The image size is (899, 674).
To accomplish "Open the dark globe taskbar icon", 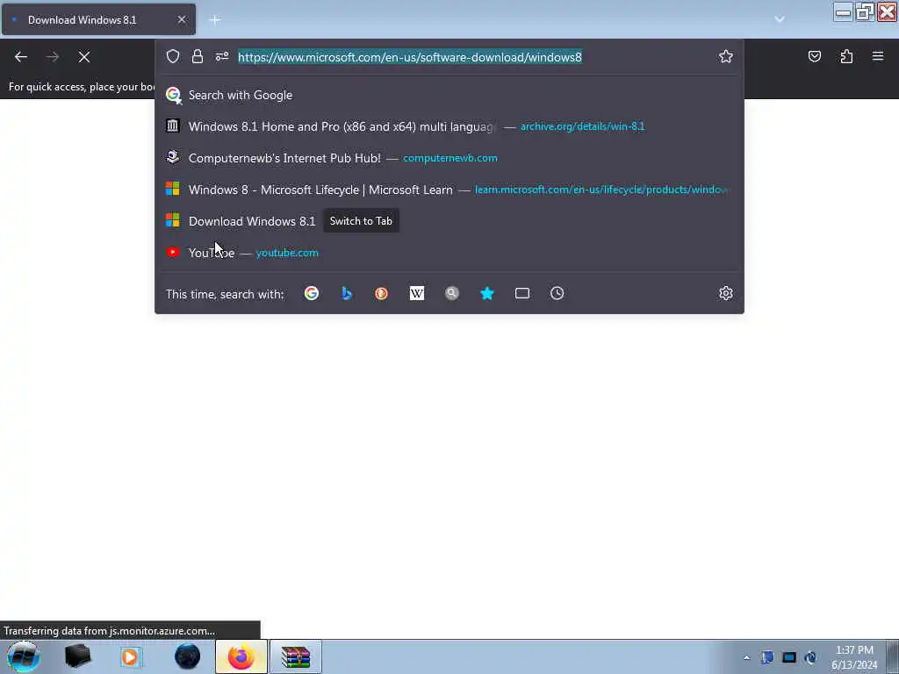I will [x=188, y=656].
